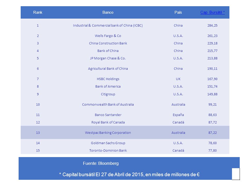Click value 215,77
Viewport: 248px width, 186px height.
click(212, 51)
